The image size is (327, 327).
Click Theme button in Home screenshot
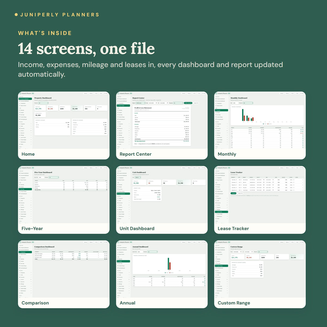pyautogui.click(x=106, y=93)
